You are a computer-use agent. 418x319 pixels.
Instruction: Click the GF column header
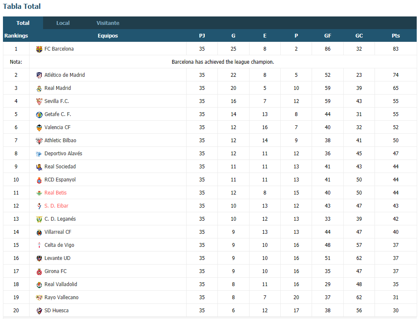[328, 35]
